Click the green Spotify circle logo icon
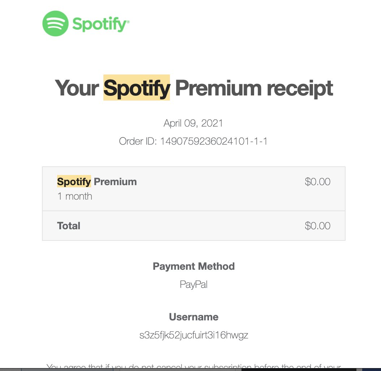The height and width of the screenshot is (371, 381). point(55,24)
